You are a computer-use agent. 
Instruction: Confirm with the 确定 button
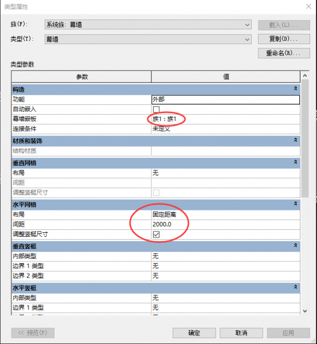click(194, 333)
